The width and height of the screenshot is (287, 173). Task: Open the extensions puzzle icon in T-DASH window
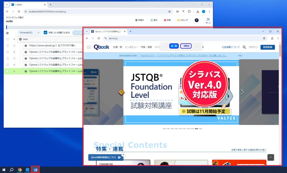(189, 11)
